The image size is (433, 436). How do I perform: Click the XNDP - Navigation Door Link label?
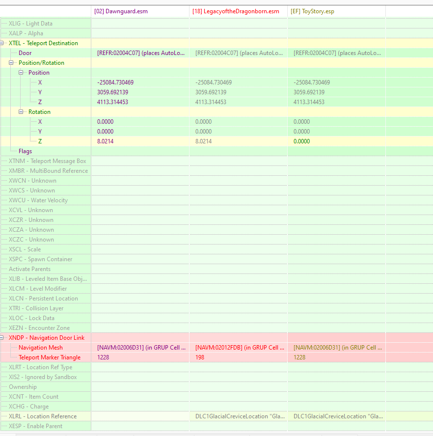47,338
